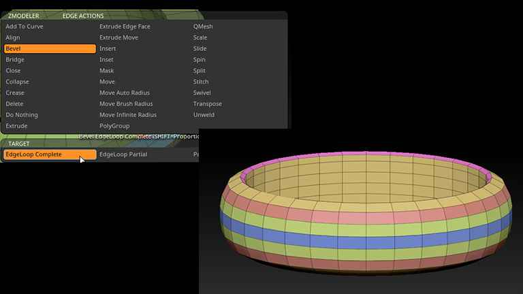Screen dimensions: 523x294
Task: Choose the PolyGroup edge action
Action: 114,126
